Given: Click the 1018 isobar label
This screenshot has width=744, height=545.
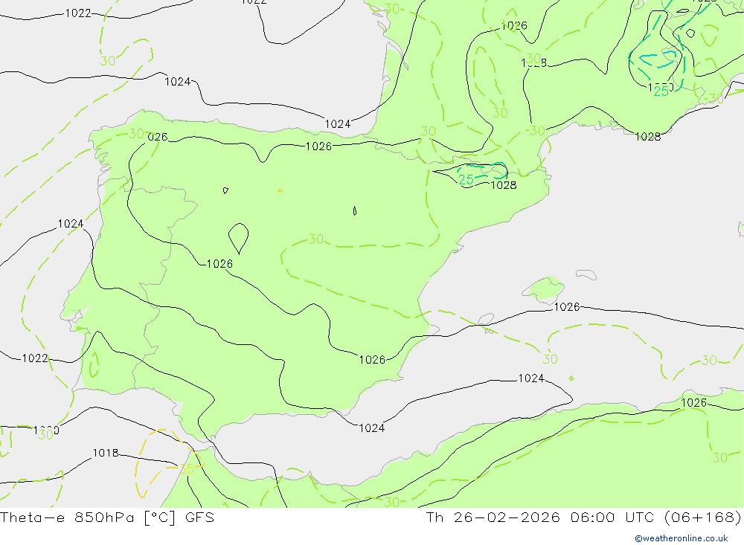Looking at the screenshot, I should tap(106, 453).
